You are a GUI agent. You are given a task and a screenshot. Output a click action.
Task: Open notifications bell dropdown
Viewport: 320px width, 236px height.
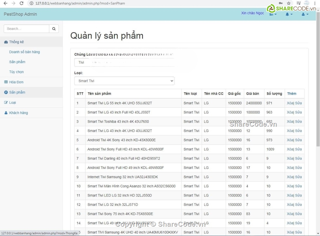click(x=289, y=14)
